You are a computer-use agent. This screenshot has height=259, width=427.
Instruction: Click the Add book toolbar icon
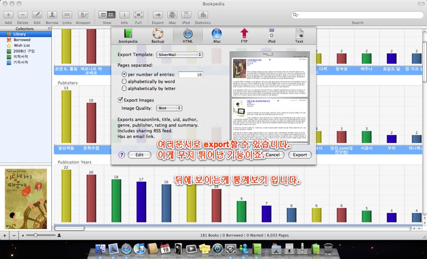(8, 15)
